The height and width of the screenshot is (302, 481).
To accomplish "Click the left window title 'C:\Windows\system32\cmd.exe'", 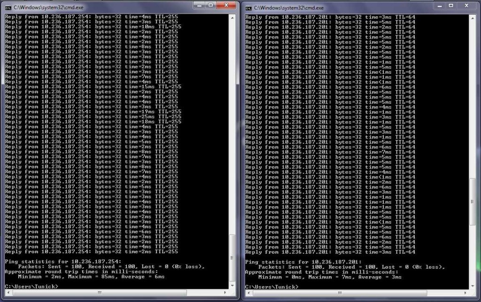I will (x=48, y=8).
